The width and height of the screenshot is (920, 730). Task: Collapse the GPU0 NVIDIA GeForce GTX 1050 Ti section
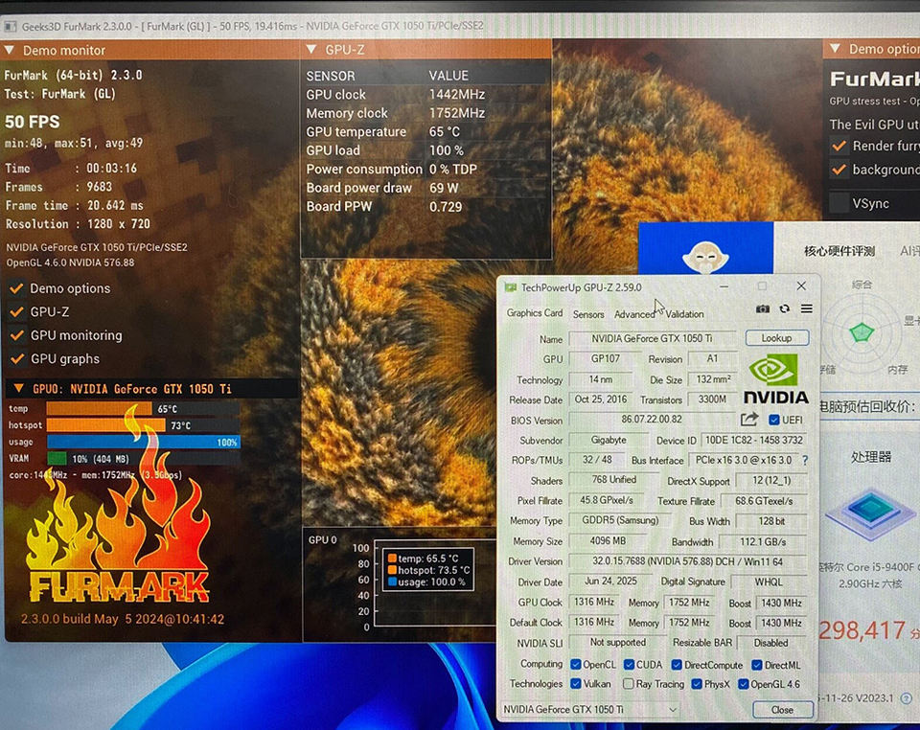coord(19,388)
